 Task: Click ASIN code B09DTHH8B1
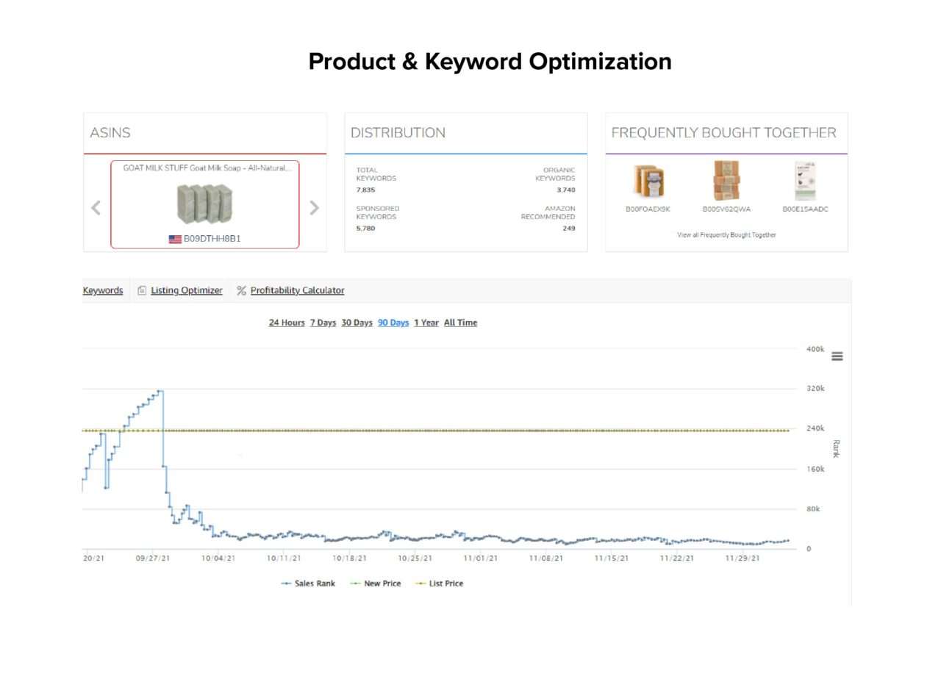(212, 239)
